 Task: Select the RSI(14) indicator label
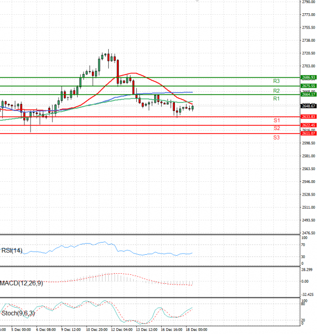point(12,251)
